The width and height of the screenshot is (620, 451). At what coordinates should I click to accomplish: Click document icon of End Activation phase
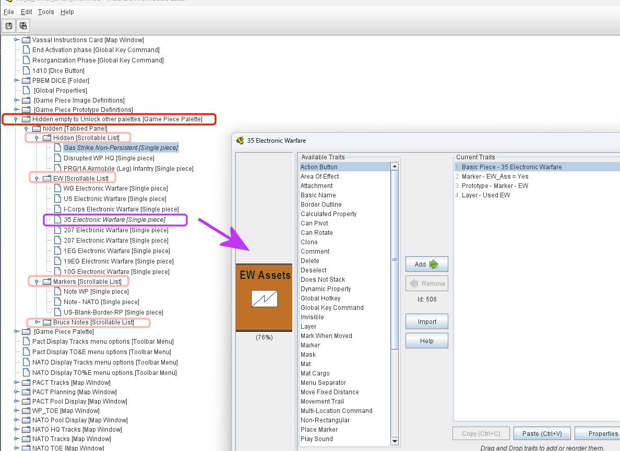[x=26, y=49]
